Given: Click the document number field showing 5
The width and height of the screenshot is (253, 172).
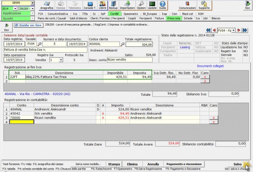Looking at the screenshot, I should click(55, 44).
